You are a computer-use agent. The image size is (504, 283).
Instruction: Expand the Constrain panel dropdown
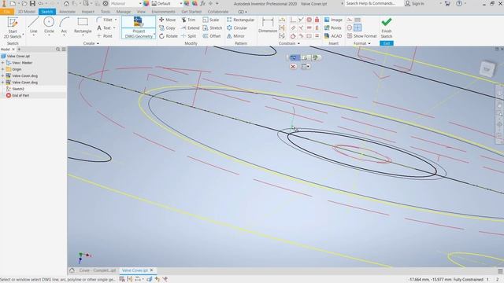point(289,43)
